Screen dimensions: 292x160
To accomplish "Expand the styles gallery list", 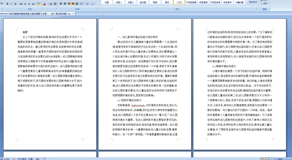I will click(247, 3).
